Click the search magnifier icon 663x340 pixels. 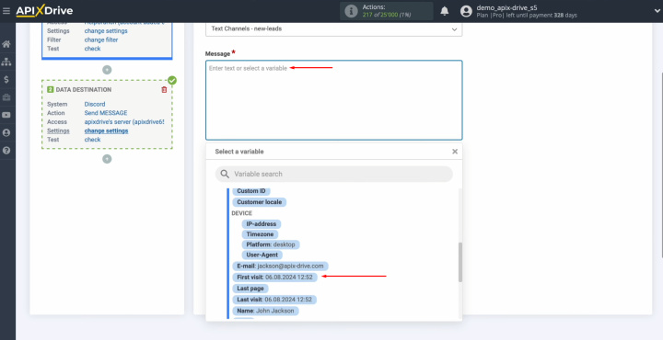pyautogui.click(x=225, y=174)
